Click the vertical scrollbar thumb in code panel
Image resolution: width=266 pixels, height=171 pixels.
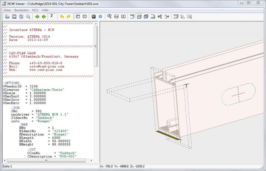[x=96, y=46]
